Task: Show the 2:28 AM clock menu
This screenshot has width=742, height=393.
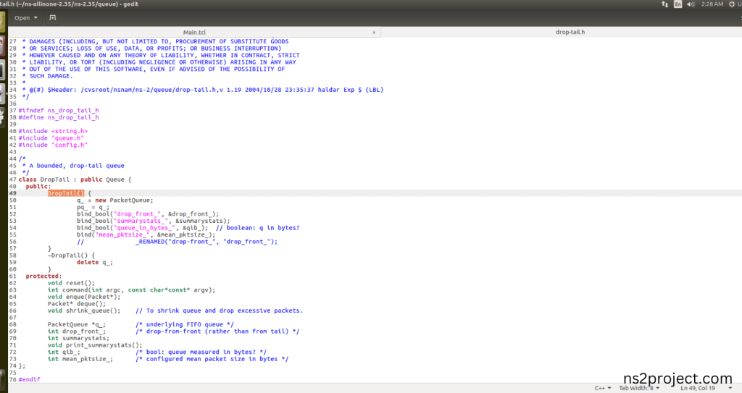Action: click(712, 4)
